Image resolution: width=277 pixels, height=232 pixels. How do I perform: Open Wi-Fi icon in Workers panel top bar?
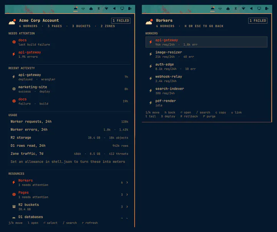point(244,8)
